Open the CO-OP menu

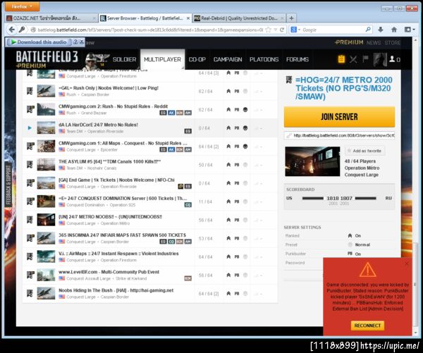[x=197, y=59]
